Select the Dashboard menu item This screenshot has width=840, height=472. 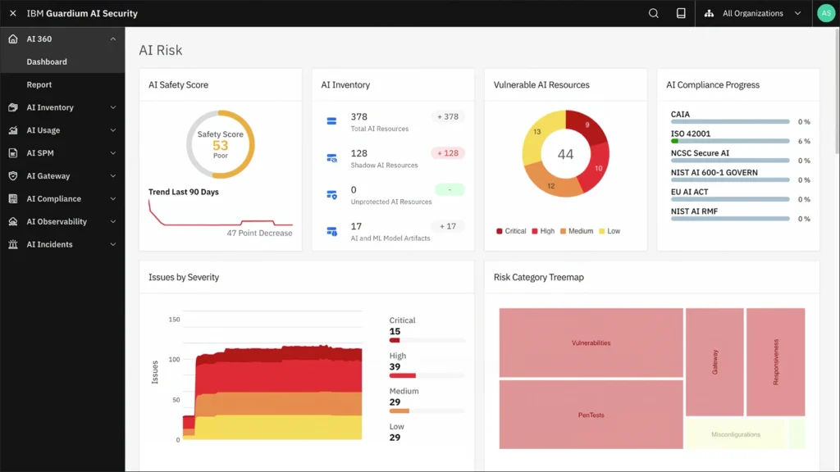click(x=47, y=61)
